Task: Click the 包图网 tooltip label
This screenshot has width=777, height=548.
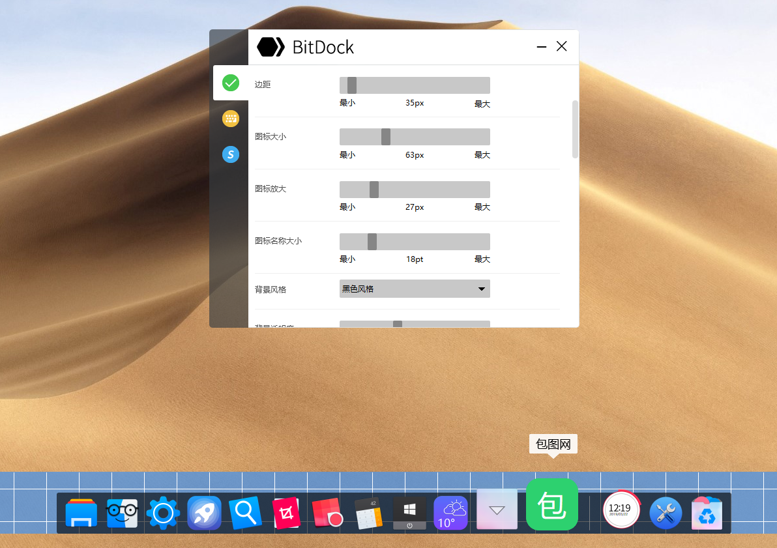Action: [553, 444]
